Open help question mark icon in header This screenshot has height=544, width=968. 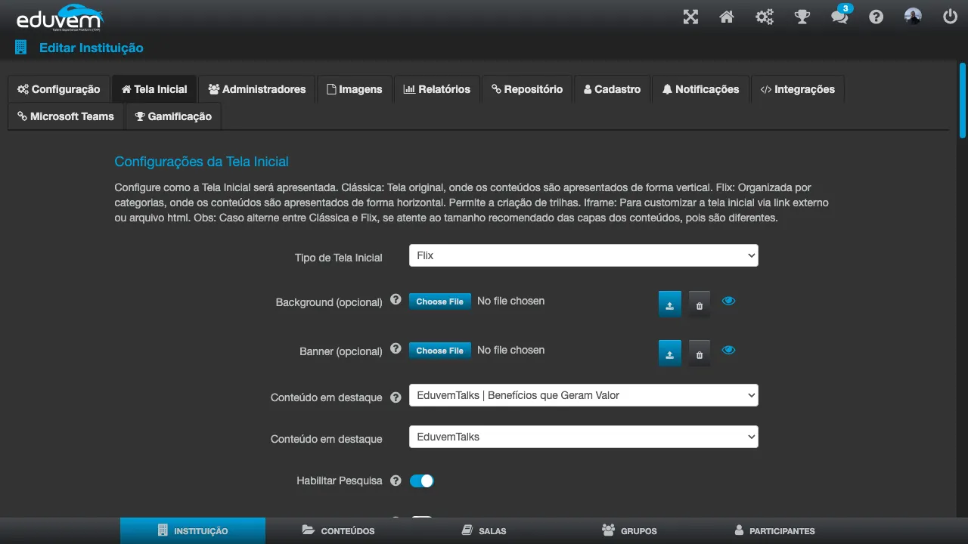[876, 17]
